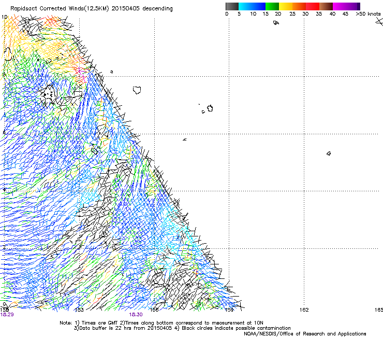Screen dimensions: 383x337
Task: Click the "18:30" purple time label
Action: (x=136, y=315)
